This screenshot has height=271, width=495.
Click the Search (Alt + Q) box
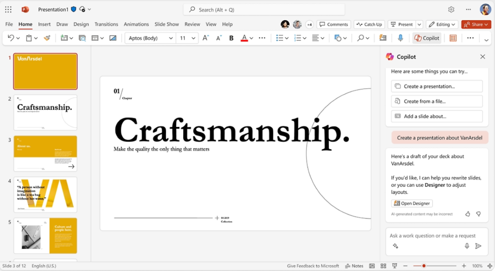click(264, 9)
